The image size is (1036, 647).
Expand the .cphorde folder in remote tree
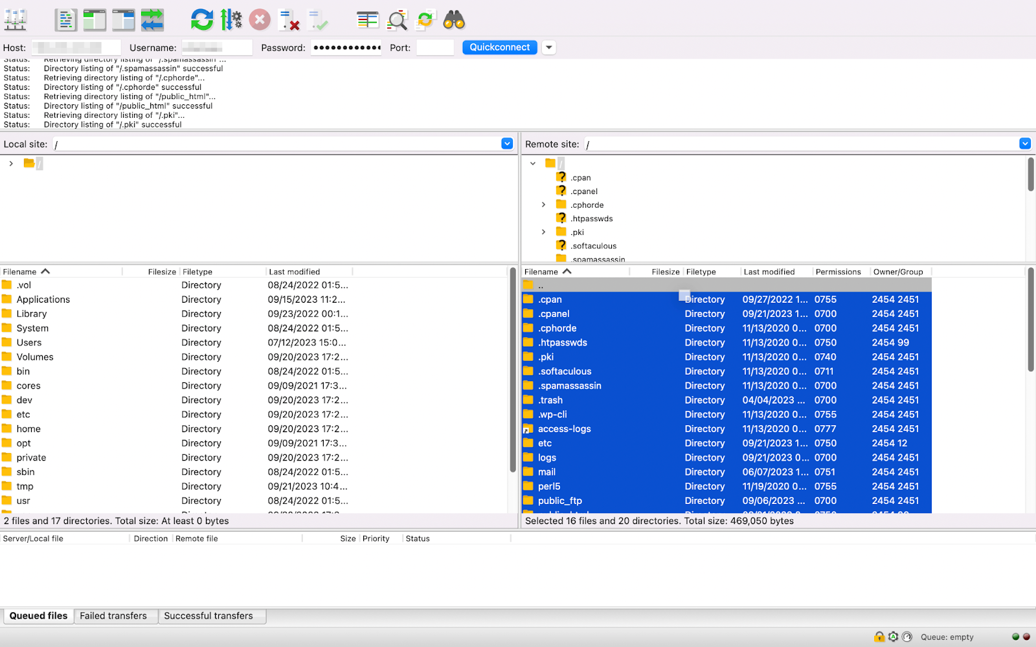[543, 204]
